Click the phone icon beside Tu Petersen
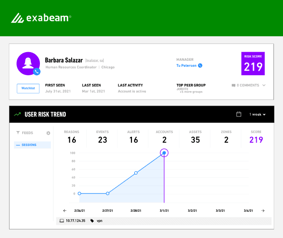The image size is (283, 238). coord(200,65)
